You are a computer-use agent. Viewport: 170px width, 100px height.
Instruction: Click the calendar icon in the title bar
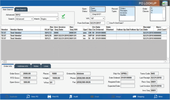pos(165,3)
